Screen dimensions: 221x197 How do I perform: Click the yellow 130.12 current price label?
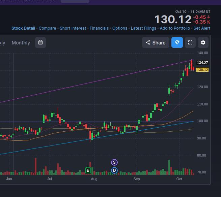tap(202, 70)
